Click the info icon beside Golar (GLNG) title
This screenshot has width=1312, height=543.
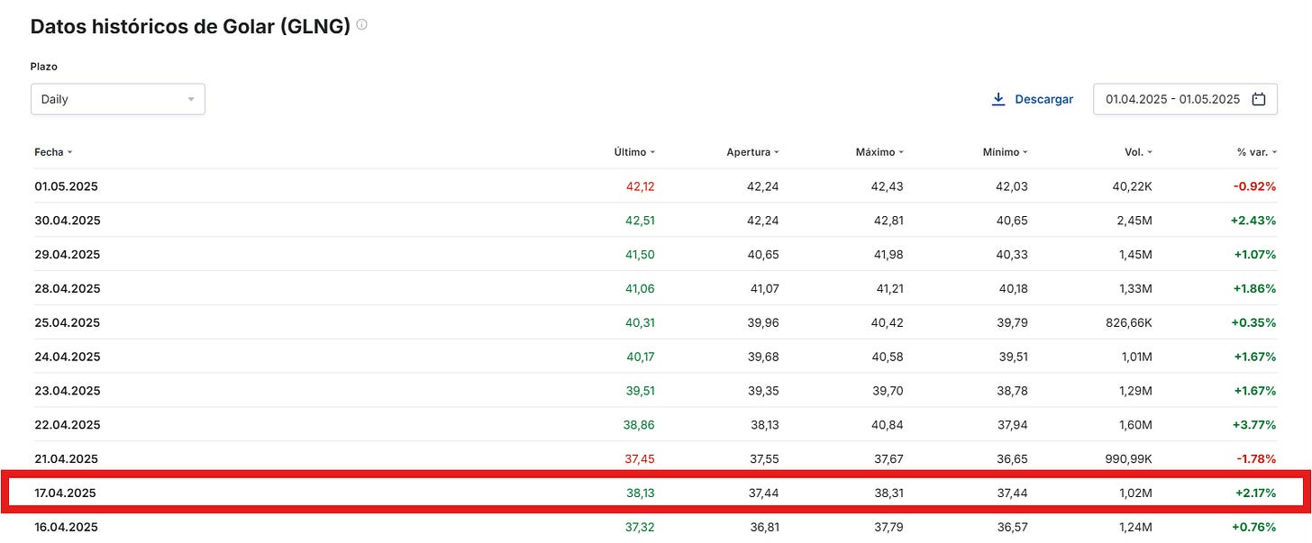(x=361, y=25)
